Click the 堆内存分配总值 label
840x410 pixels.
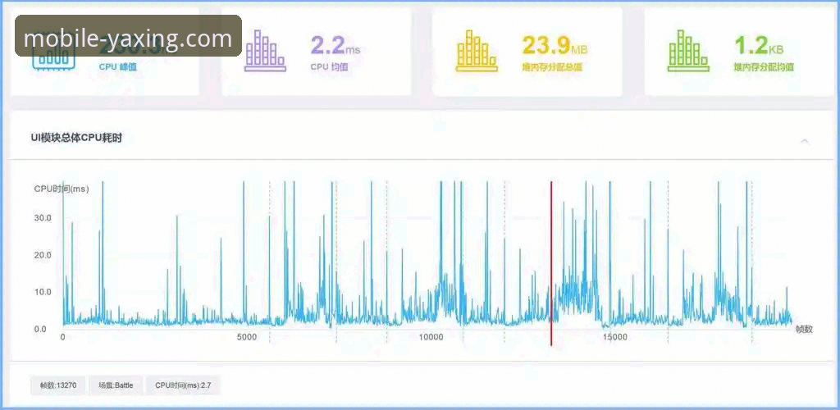pyautogui.click(x=551, y=67)
